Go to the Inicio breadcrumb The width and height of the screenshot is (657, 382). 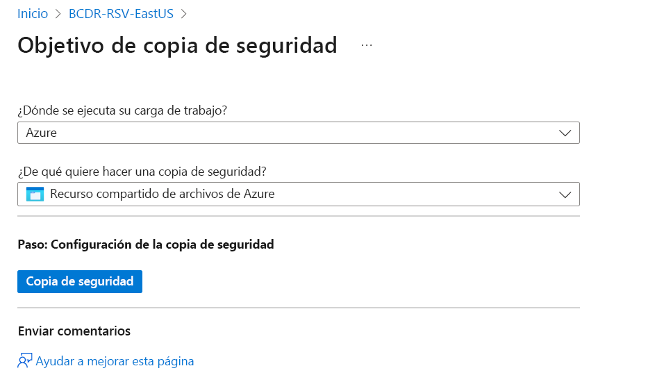tap(33, 13)
